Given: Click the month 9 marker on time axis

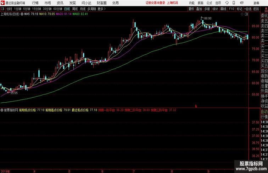Looking at the screenshot, I should 208,171.
